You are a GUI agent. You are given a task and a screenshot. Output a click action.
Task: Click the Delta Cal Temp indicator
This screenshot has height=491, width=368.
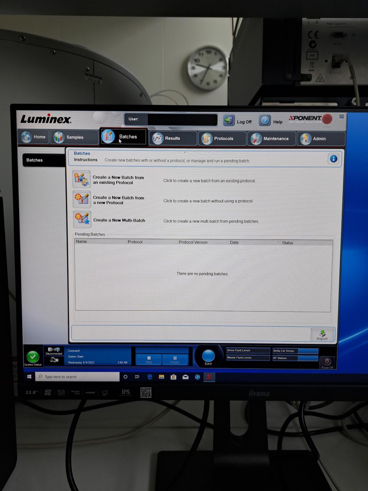pyautogui.click(x=295, y=351)
